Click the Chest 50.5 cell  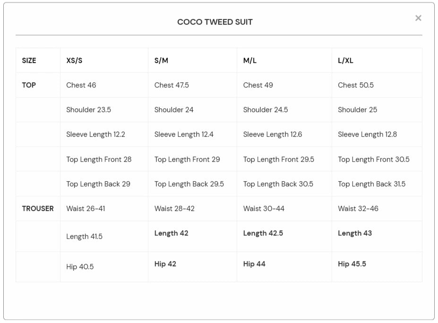(x=357, y=85)
